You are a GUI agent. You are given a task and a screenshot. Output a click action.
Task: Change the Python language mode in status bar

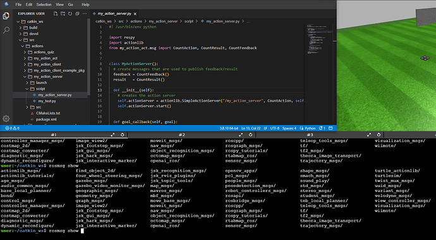tap(308, 128)
